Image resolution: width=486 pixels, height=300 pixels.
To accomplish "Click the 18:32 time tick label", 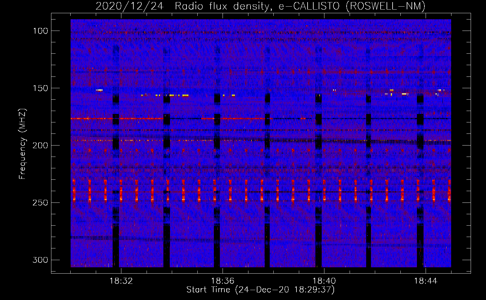I will [121, 281].
